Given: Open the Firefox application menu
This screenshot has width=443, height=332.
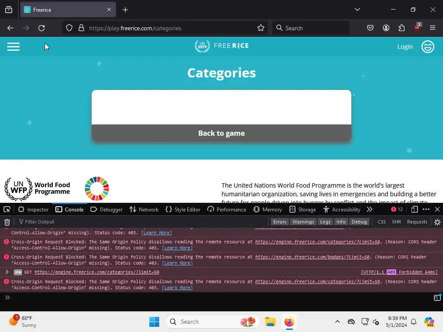Looking at the screenshot, I should pos(433,28).
